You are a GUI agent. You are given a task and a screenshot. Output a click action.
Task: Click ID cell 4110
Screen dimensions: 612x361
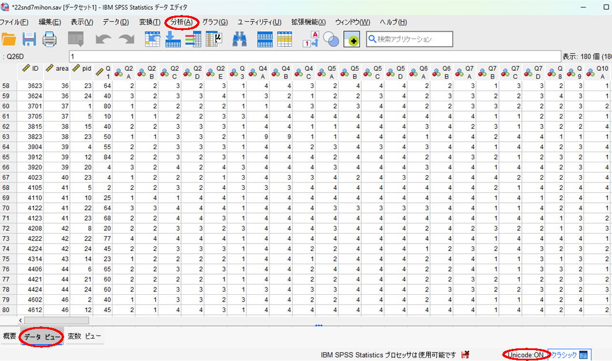pyautogui.click(x=31, y=198)
